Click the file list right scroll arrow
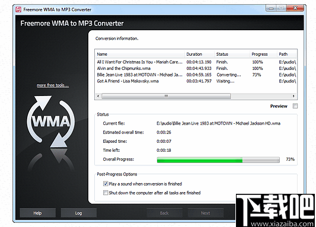 293,96
